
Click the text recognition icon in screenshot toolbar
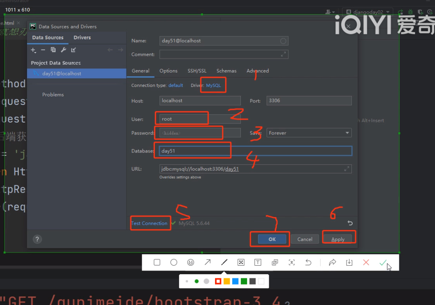point(292,262)
